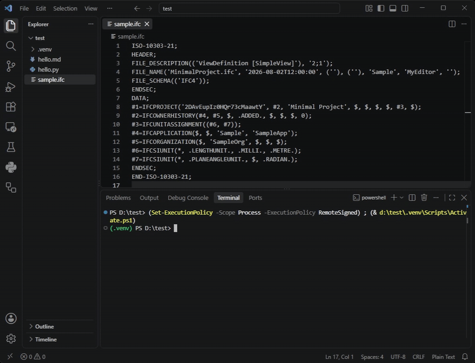Go forward in navigation history
This screenshot has height=363, width=475.
tap(149, 8)
